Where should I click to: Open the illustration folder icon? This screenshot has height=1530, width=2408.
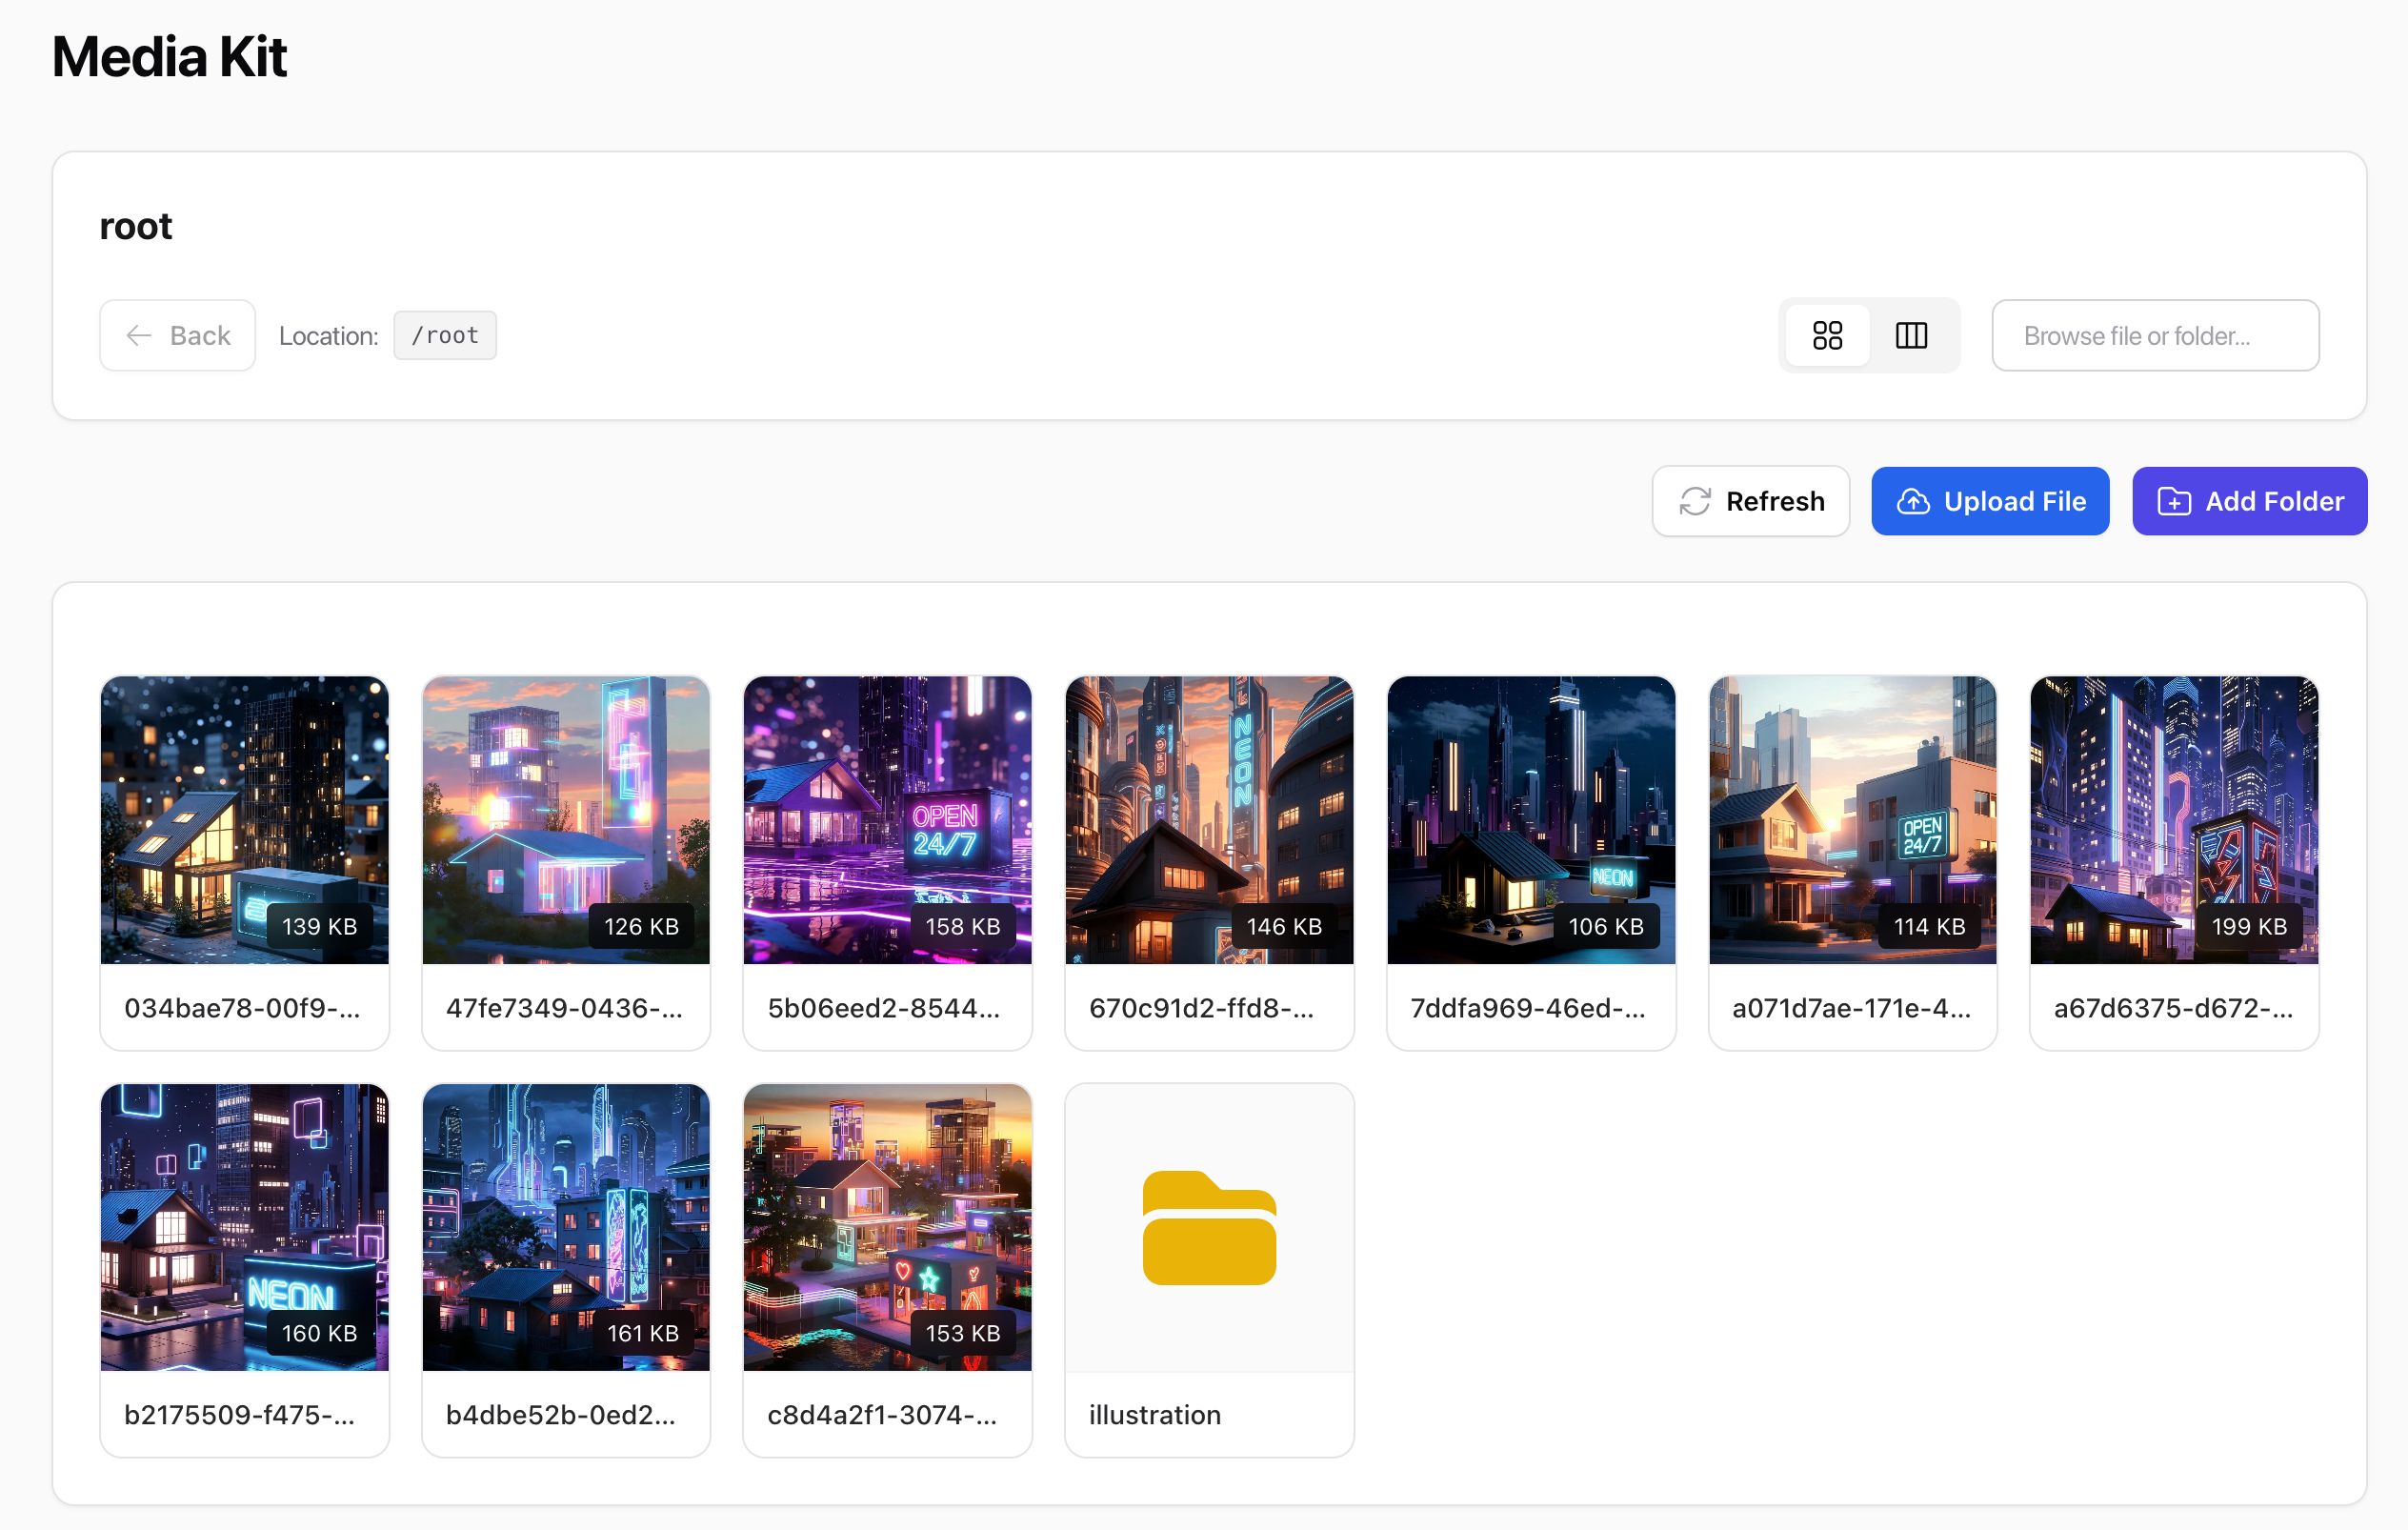[x=1209, y=1227]
